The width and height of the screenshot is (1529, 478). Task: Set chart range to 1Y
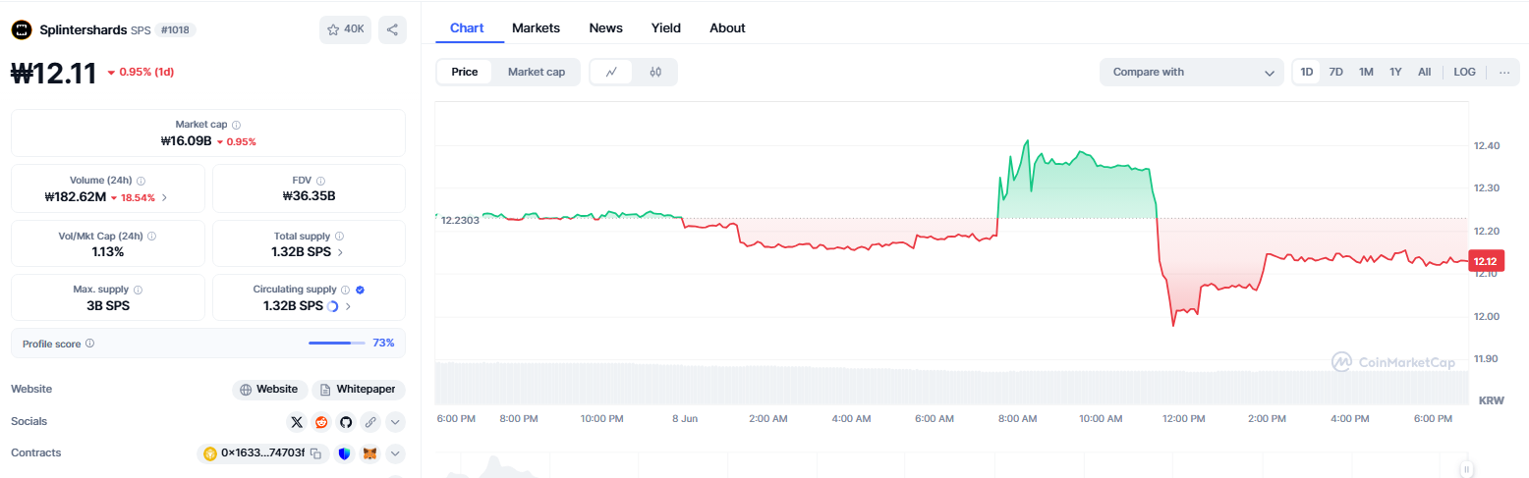click(1395, 72)
